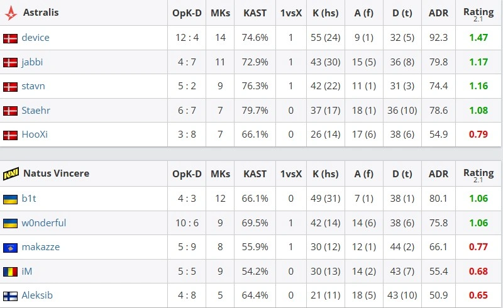The image size is (503, 308).
Task: Select the makazze player name
Action: tap(41, 247)
